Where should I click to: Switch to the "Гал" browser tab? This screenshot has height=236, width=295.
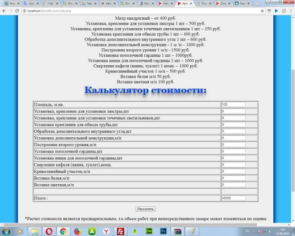pyautogui.click(x=243, y=3)
